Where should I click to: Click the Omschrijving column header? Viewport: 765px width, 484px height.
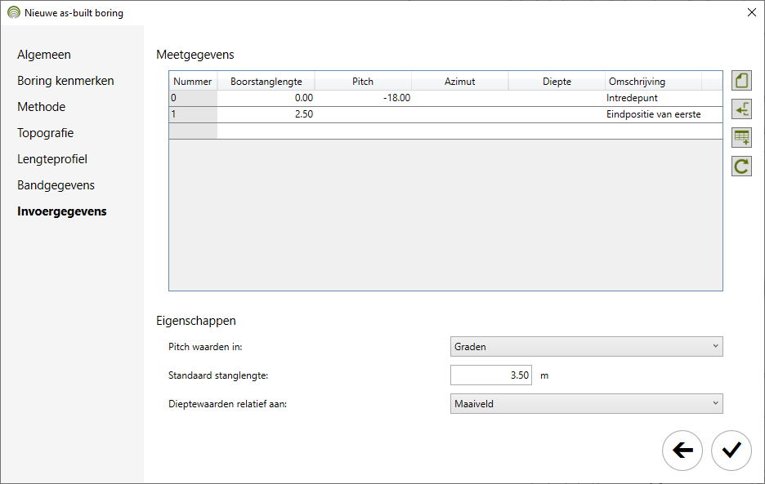point(653,82)
